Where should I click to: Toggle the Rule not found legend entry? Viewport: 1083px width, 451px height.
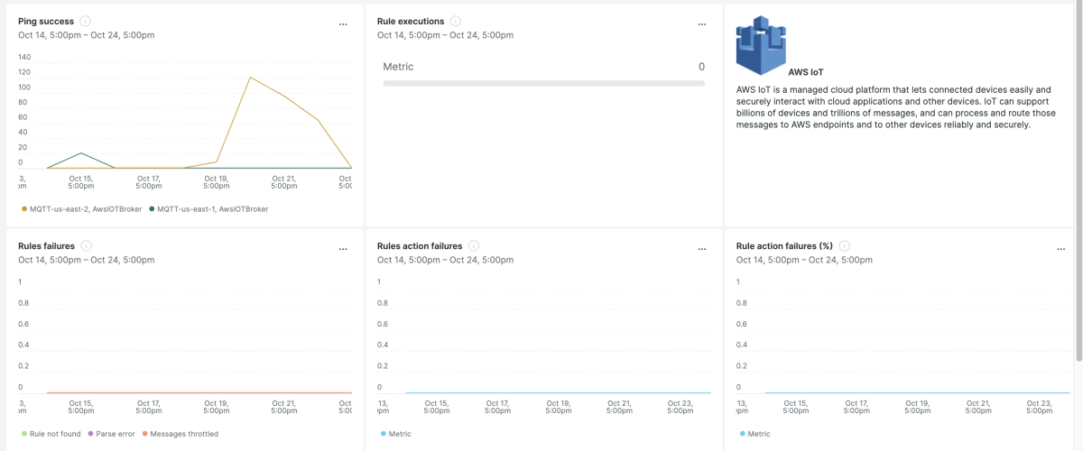tap(53, 434)
